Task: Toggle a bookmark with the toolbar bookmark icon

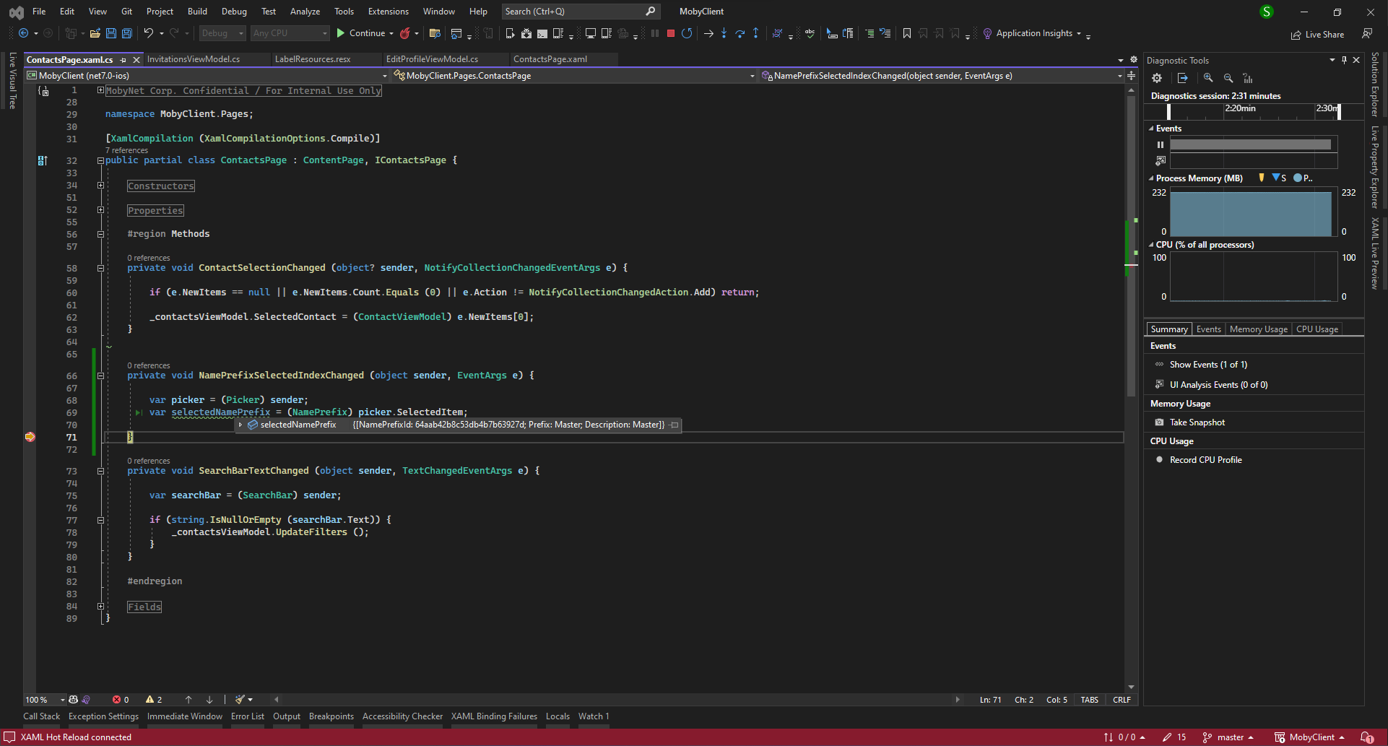Action: [907, 33]
